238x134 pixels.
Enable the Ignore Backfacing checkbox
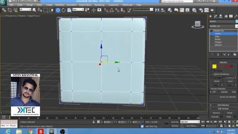tap(212, 74)
